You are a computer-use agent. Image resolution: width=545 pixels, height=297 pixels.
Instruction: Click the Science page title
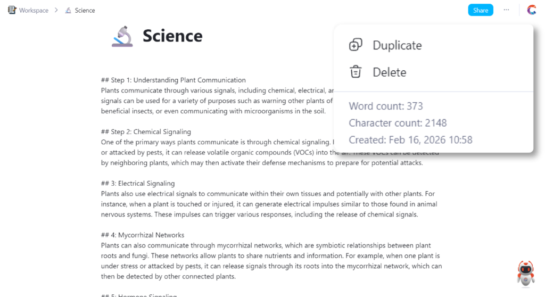(x=172, y=36)
